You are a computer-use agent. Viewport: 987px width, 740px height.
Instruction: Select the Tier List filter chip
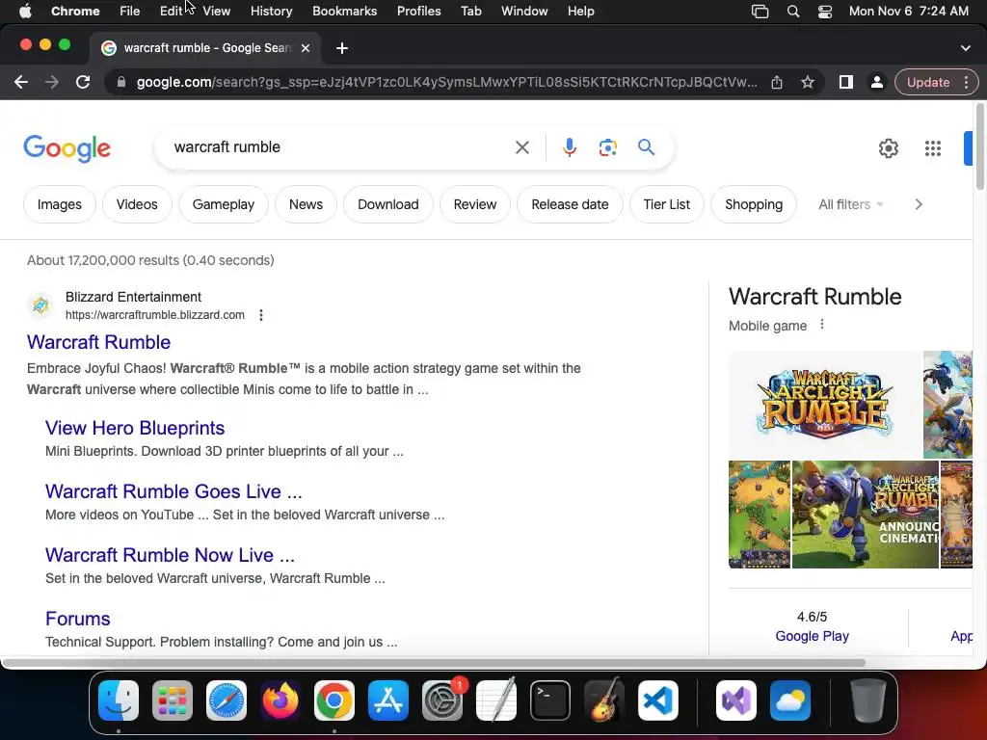pyautogui.click(x=667, y=204)
